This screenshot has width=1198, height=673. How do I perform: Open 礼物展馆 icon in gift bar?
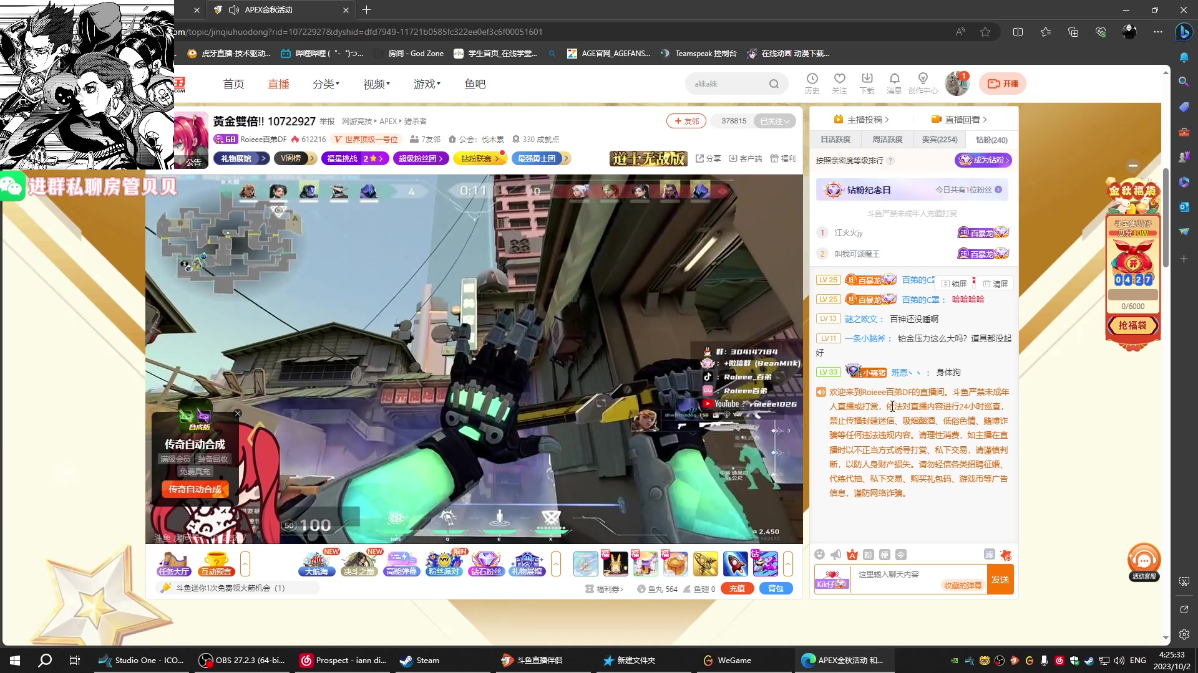coord(527,564)
